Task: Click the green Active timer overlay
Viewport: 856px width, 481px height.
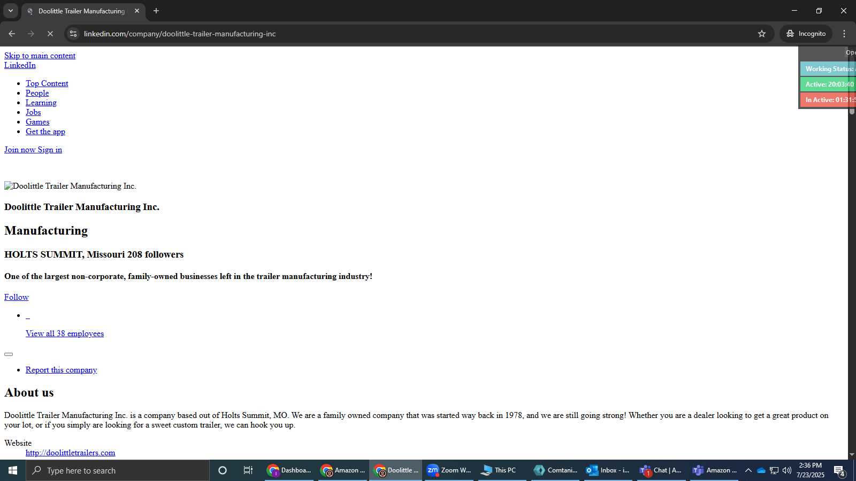Action: (x=828, y=84)
